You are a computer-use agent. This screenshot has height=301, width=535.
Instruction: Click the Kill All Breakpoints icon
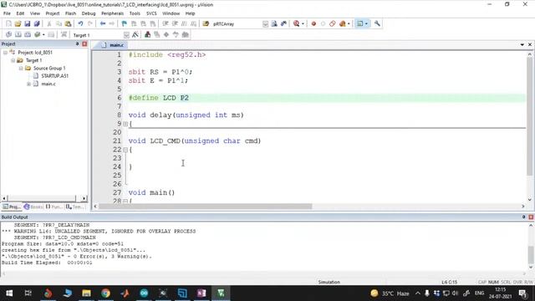point(342,23)
